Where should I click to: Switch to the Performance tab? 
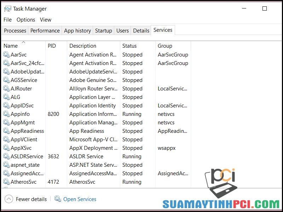[x=45, y=31]
